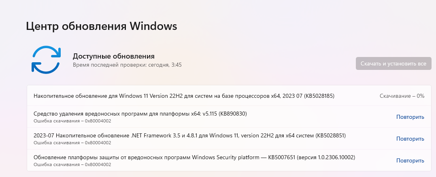The width and height of the screenshot is (436, 177).
Task: Click the error code under KB890830 update
Action: click(x=98, y=121)
